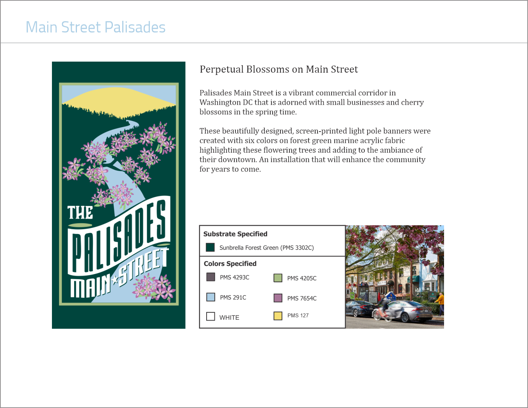Image resolution: width=528 pixels, height=408 pixels.
Task: Click the paragraph starting 'Palisades Main Street is'
Action: pos(311,102)
